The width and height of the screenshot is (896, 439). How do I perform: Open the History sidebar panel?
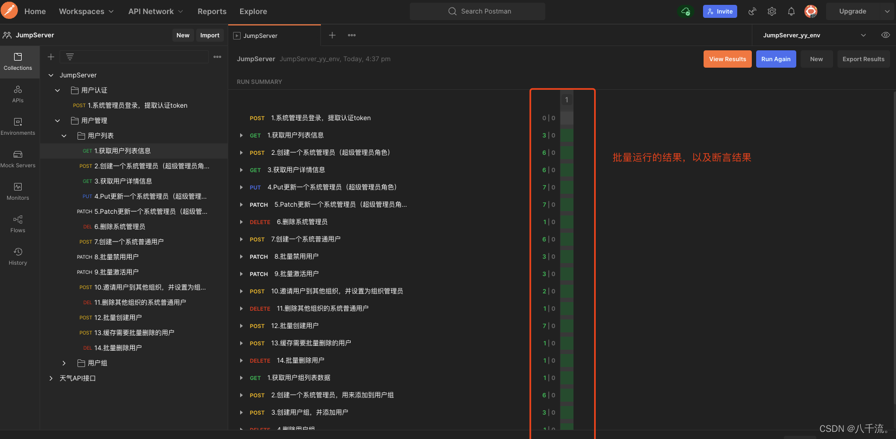point(18,257)
